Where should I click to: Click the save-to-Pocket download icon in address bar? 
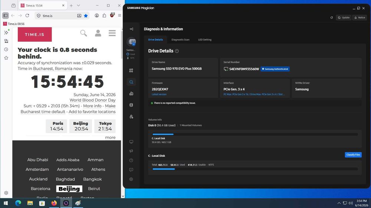click(79, 16)
